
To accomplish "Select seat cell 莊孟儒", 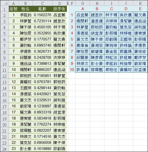I will click(x=140, y=70).
